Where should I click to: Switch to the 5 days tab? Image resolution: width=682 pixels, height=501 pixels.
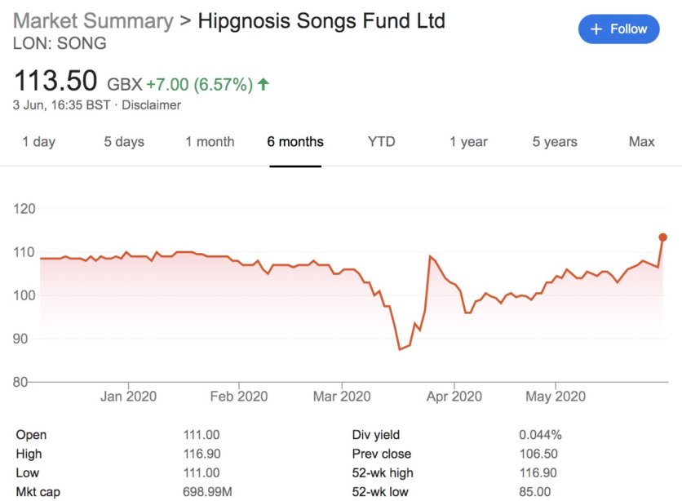(x=124, y=142)
